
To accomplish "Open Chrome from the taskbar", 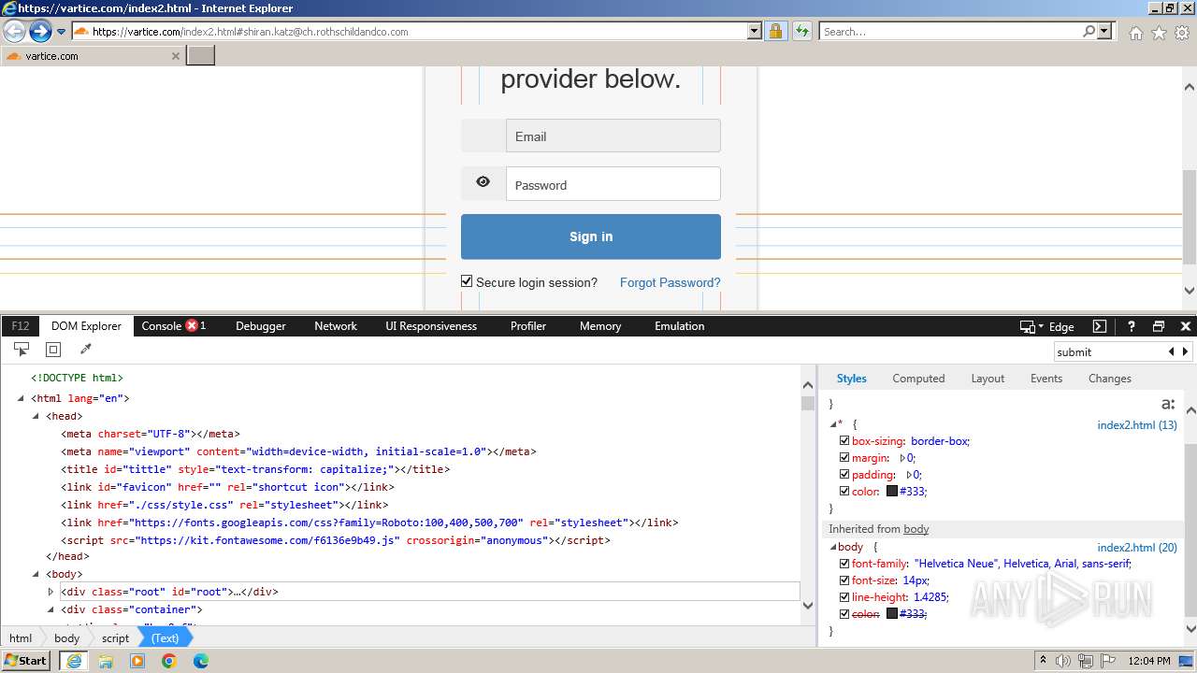I will point(168,661).
